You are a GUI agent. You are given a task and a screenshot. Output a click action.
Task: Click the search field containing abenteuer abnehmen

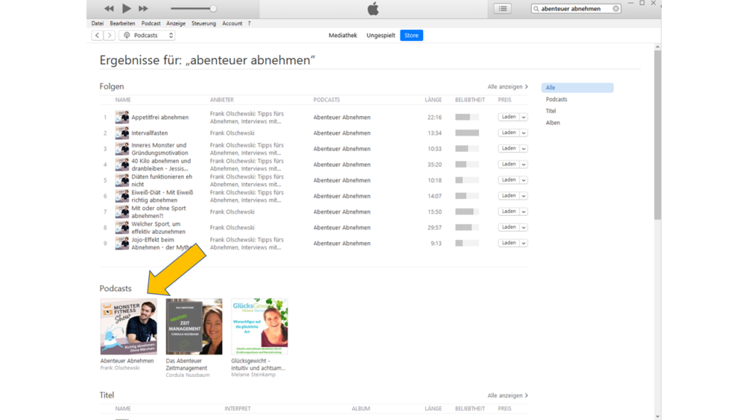576,9
